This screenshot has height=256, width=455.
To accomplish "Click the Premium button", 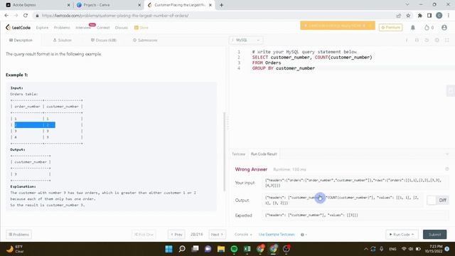I will [x=390, y=27].
